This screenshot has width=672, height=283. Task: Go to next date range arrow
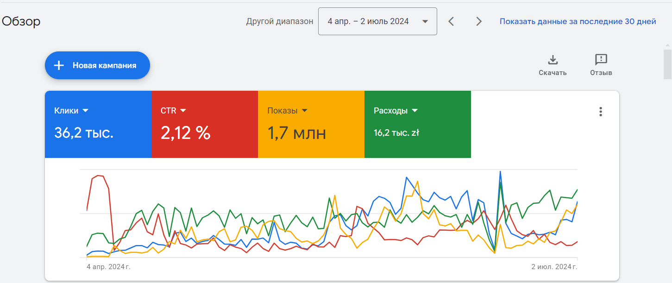(479, 21)
